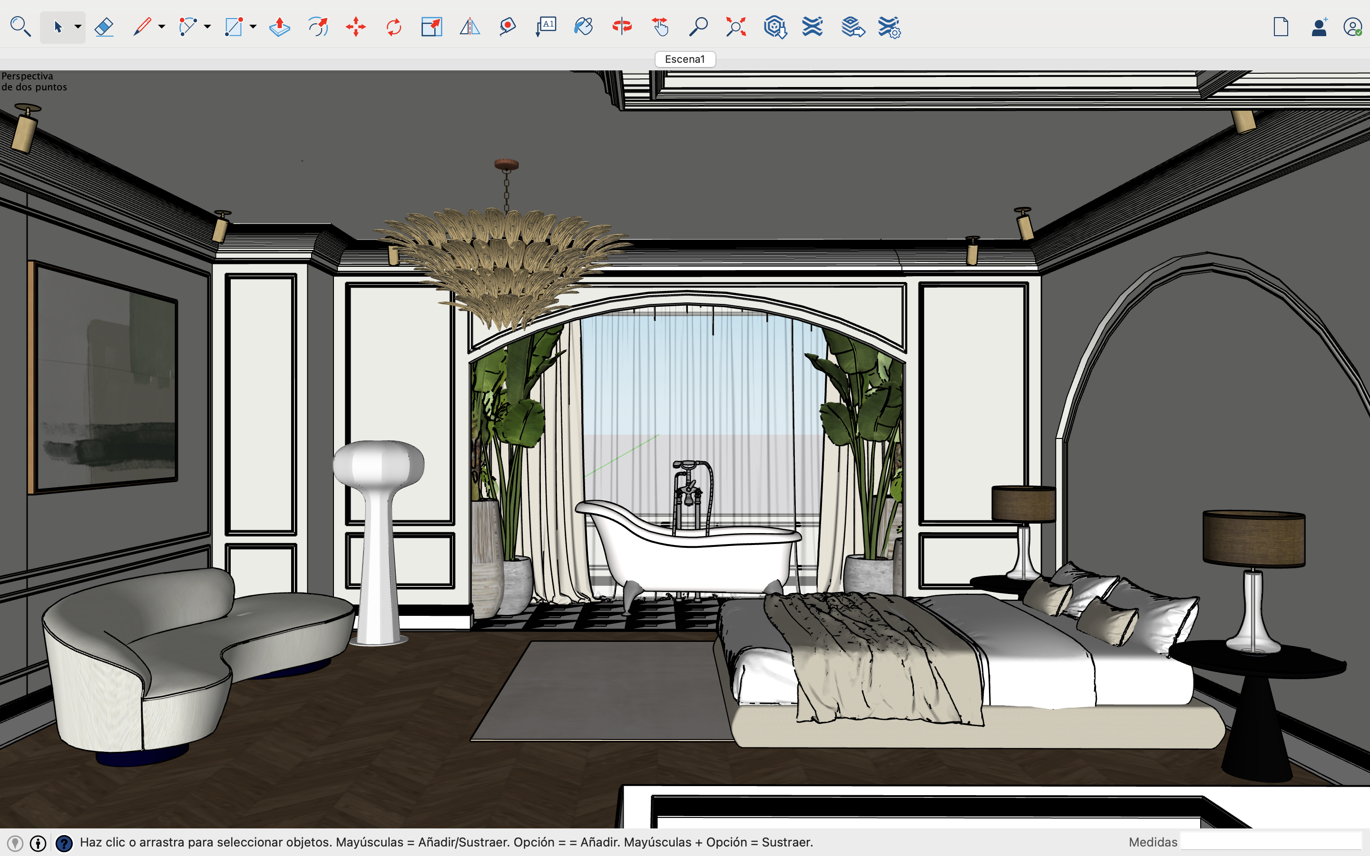Open the Arc tool dropdown arrow

[x=208, y=27]
